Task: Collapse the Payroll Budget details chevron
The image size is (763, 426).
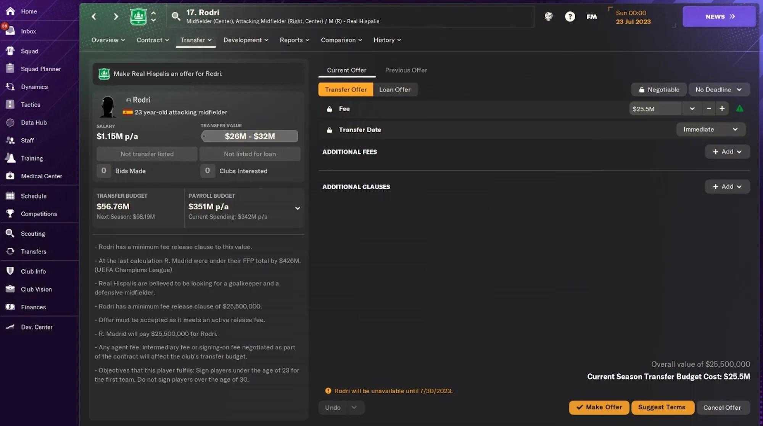Action: click(298, 208)
